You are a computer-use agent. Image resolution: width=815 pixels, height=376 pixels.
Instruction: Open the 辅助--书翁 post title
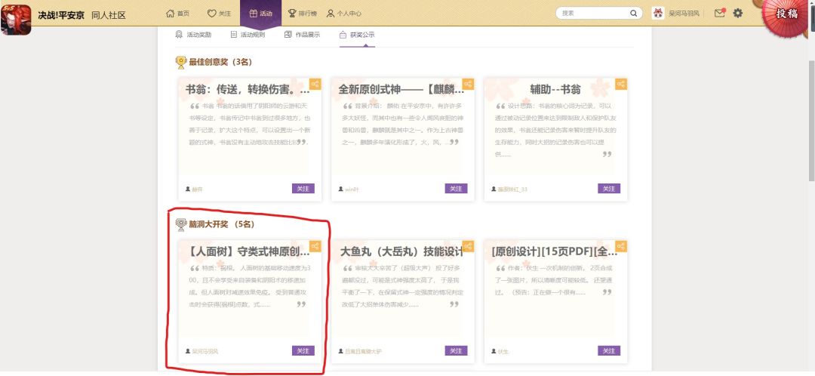click(x=555, y=89)
